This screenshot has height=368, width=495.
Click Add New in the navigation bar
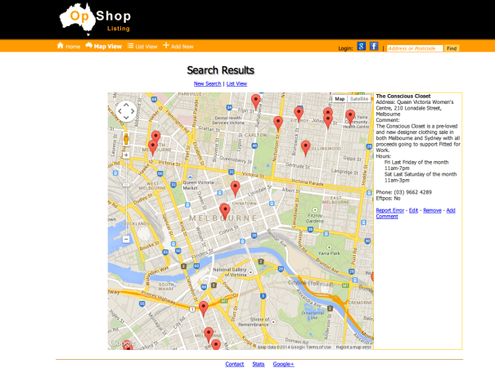(x=178, y=47)
